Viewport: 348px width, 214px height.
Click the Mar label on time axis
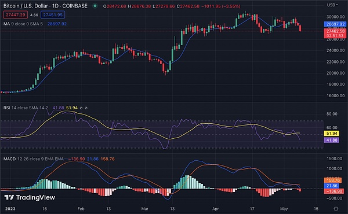point(144,209)
